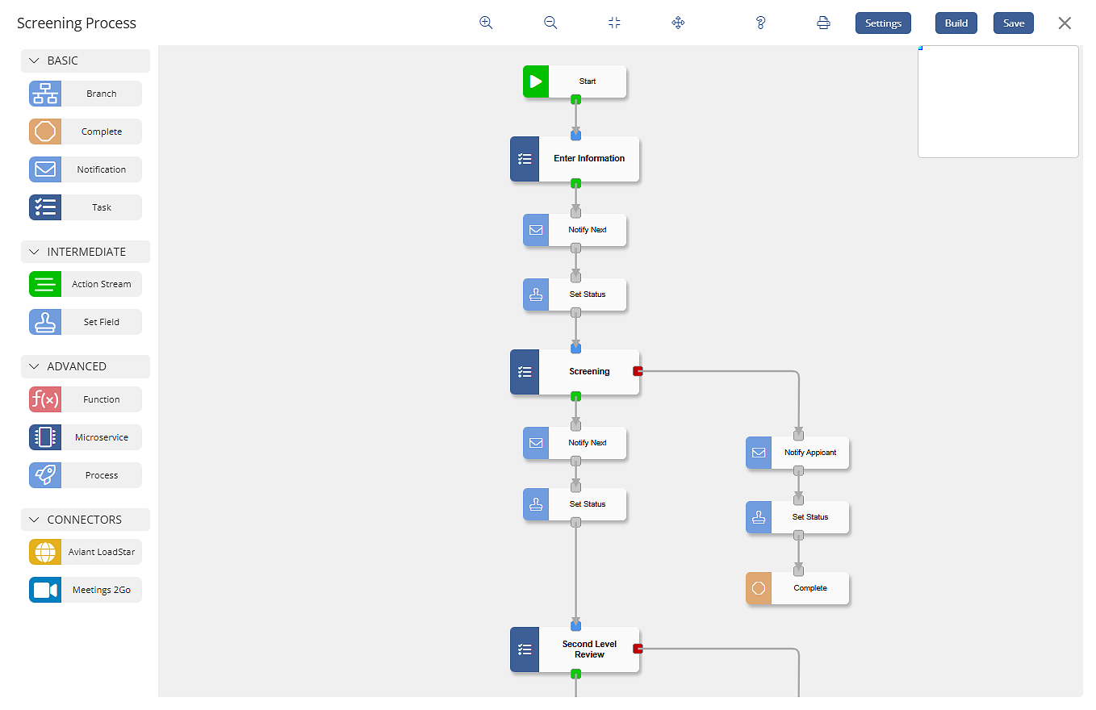The image size is (1096, 710).
Task: Collapse the CONNECTORS section
Action: click(x=35, y=520)
